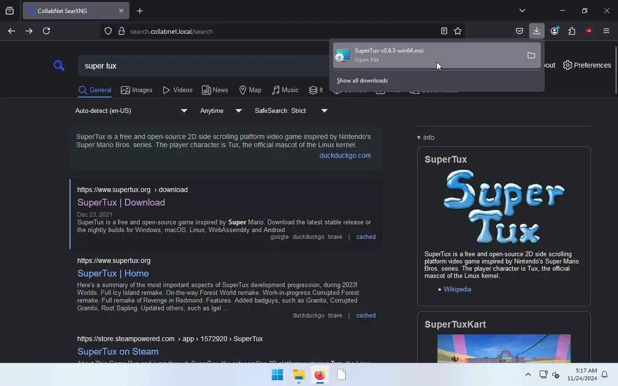Open cached link for Home result
Screen dimensions: 618x386
pyautogui.click(x=366, y=316)
